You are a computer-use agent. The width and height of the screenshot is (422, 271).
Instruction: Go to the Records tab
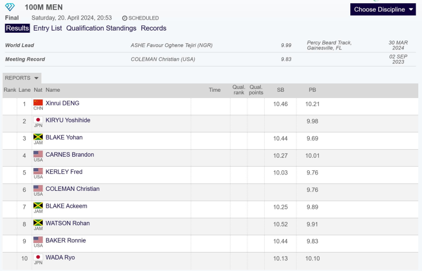tap(154, 28)
